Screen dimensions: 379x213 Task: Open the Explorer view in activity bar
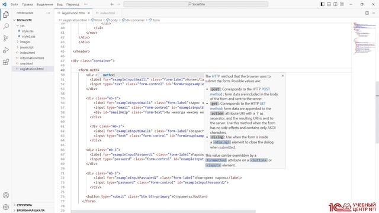click(x=6, y=14)
